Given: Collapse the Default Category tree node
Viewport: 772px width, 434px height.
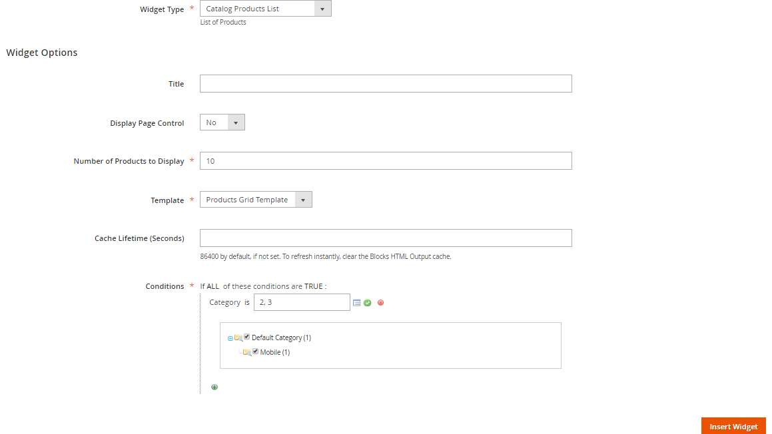Looking at the screenshot, I should pyautogui.click(x=230, y=339).
